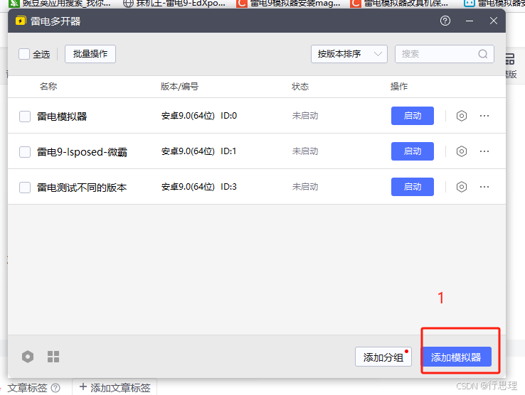This screenshot has width=525, height=395.
Task: Select the name text 雷电测试不同的版本
Action: 82,188
